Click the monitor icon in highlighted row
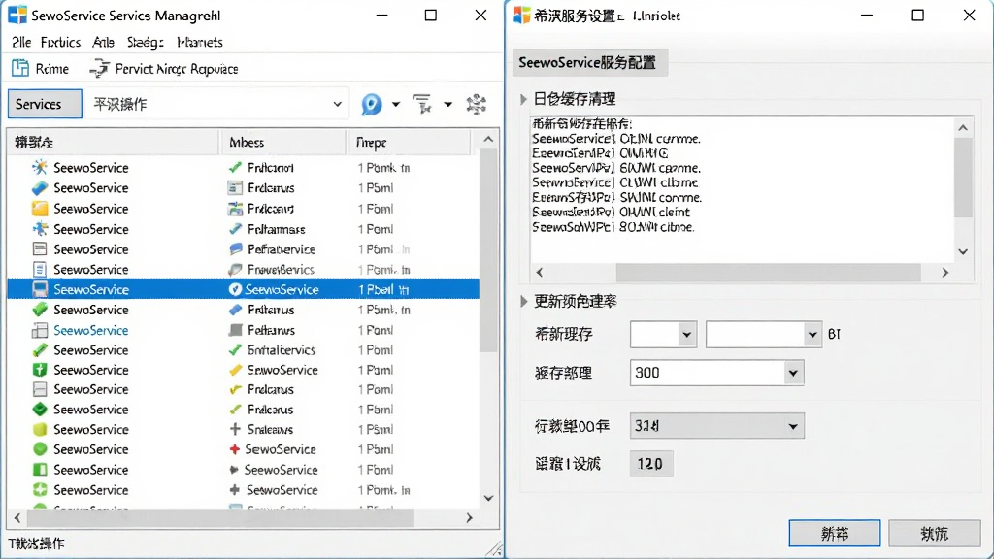 (x=39, y=289)
